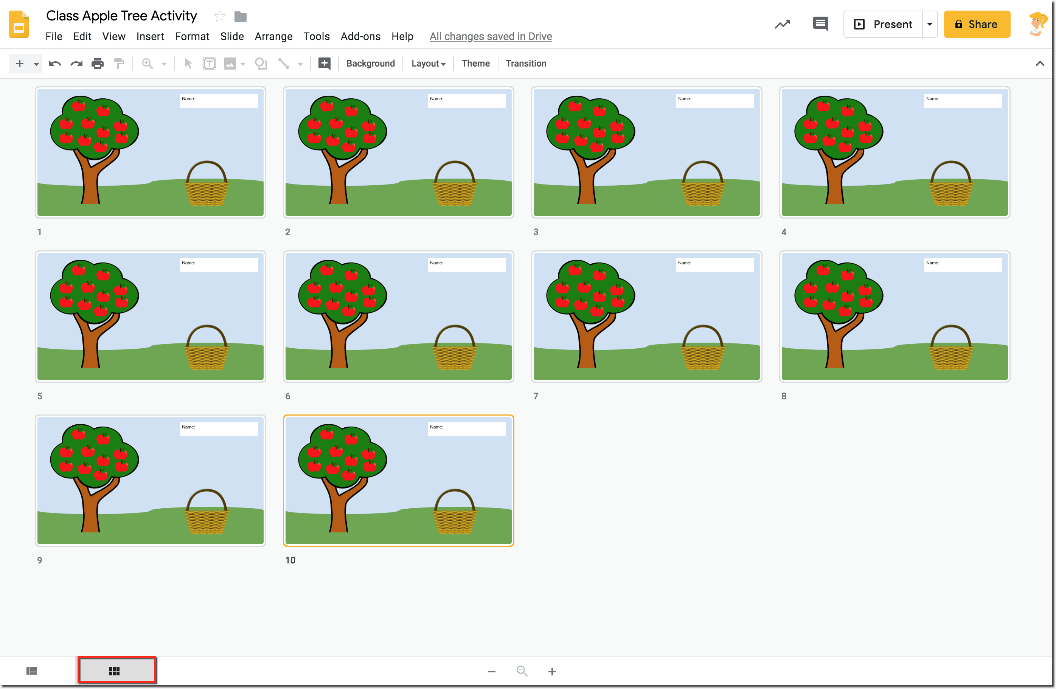1056x689 pixels.
Task: Open the Help menu
Action: [402, 36]
